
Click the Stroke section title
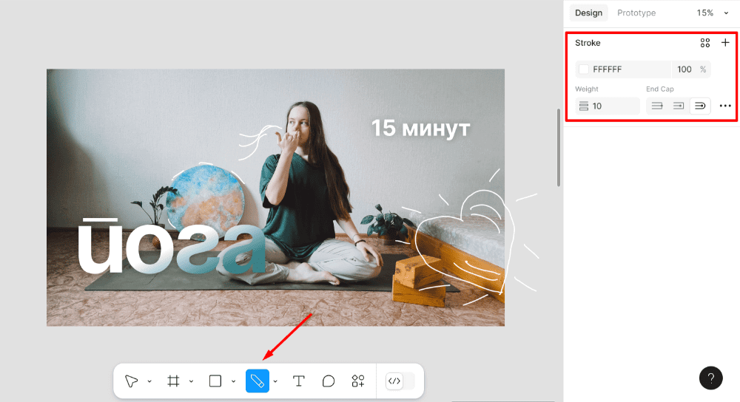click(x=588, y=43)
